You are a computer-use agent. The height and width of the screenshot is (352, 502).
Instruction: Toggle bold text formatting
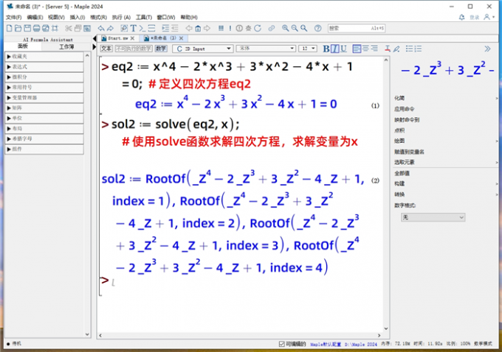(x=326, y=49)
